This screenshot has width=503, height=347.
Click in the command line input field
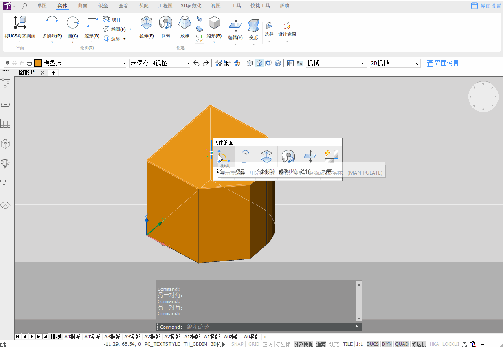269,327
